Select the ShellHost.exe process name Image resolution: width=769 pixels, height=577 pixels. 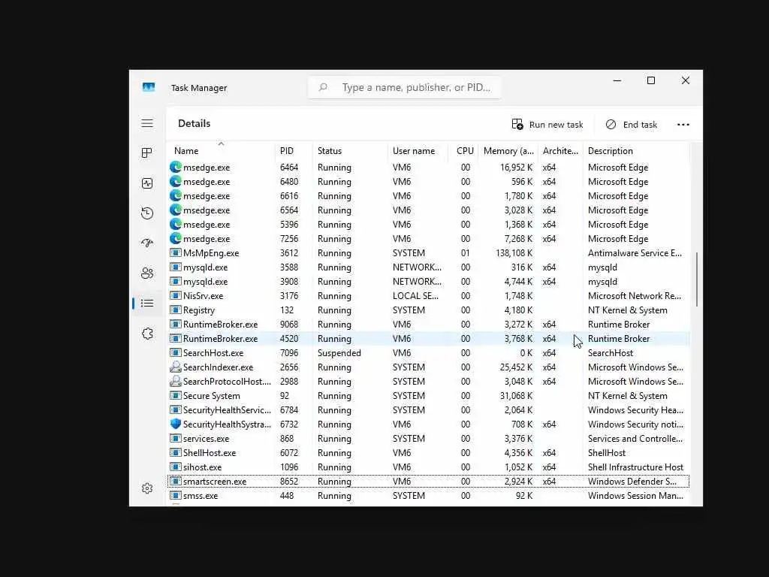click(210, 452)
